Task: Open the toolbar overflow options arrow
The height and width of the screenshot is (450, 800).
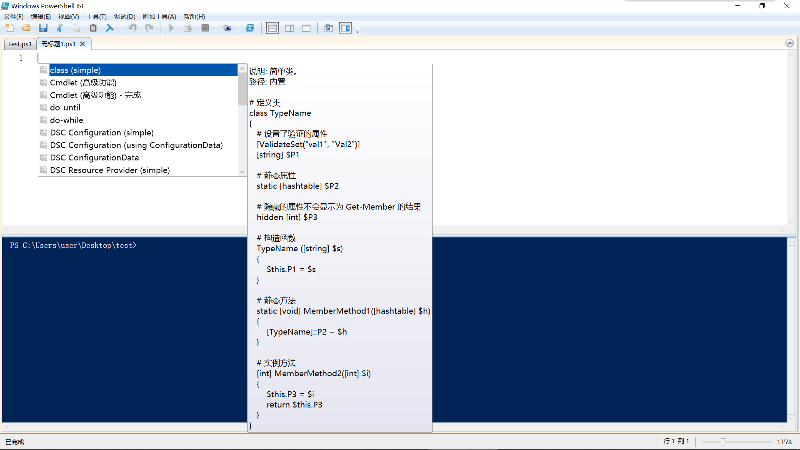Action: click(357, 31)
